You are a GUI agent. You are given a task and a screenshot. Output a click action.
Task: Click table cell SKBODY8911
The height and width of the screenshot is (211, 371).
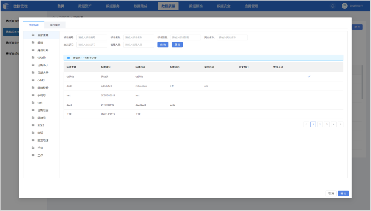[108, 95]
